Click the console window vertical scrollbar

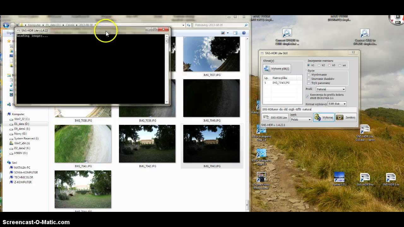pyautogui.click(x=167, y=69)
